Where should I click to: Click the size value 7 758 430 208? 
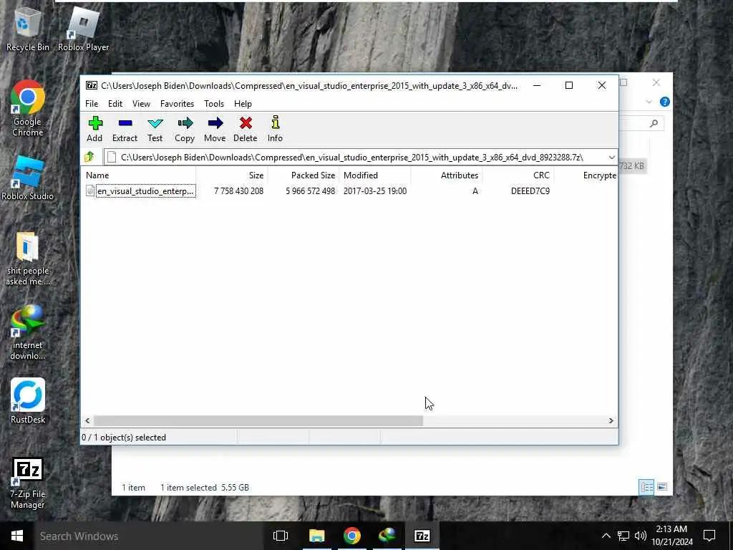tap(238, 190)
